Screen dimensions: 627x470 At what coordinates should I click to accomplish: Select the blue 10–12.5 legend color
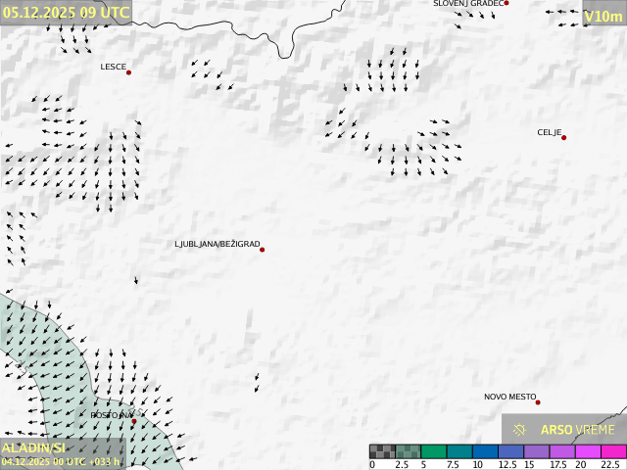click(485, 451)
